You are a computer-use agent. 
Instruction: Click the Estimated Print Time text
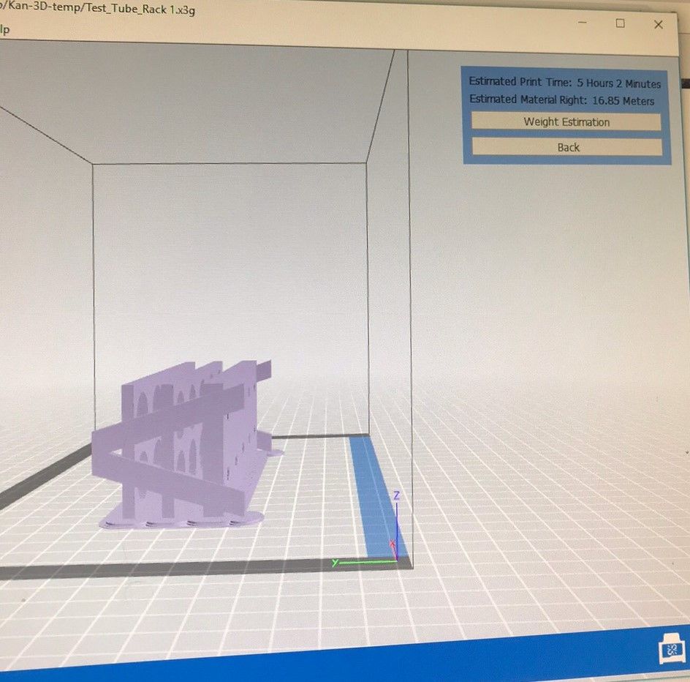click(564, 83)
